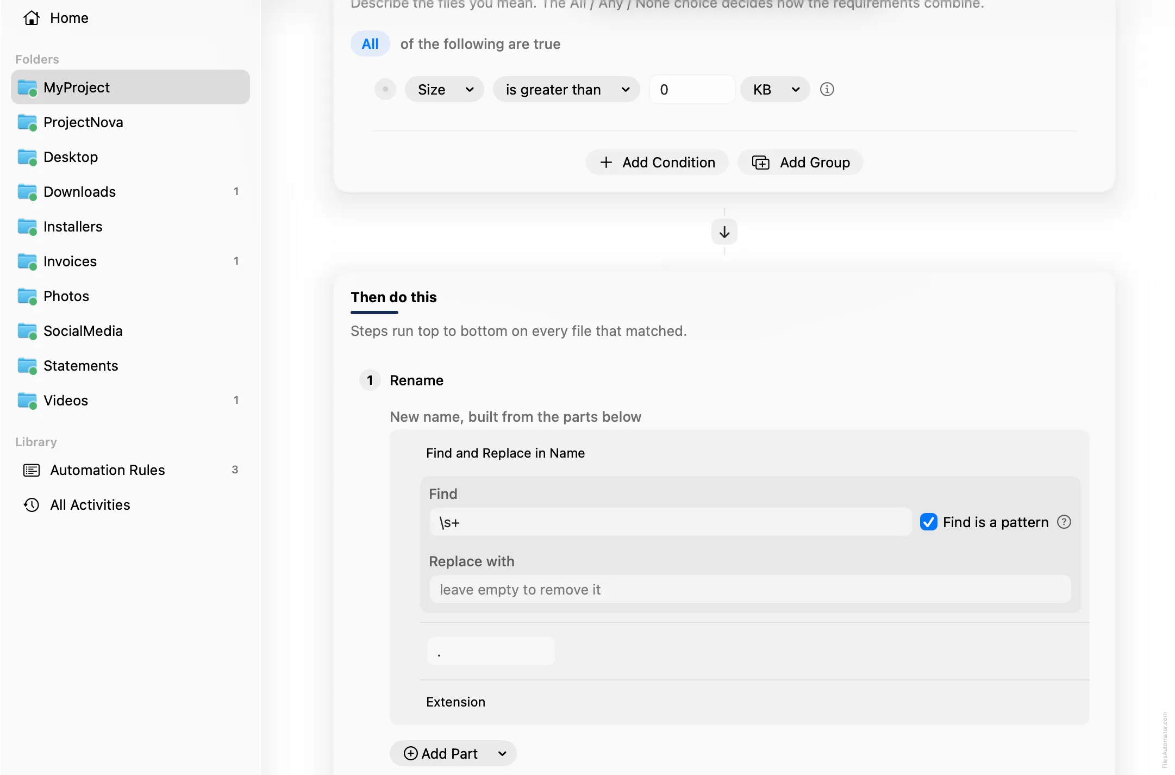Open the Size attribute dropdown

click(444, 89)
